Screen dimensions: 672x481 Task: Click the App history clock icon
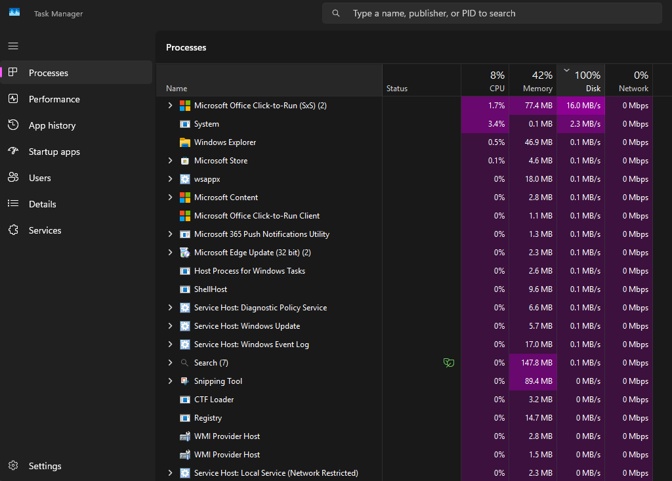(x=13, y=125)
